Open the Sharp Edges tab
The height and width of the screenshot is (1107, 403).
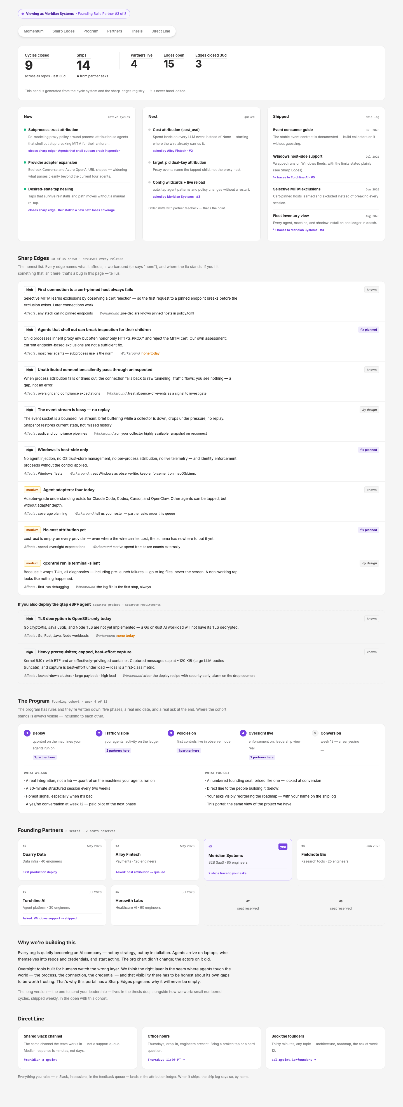[64, 31]
